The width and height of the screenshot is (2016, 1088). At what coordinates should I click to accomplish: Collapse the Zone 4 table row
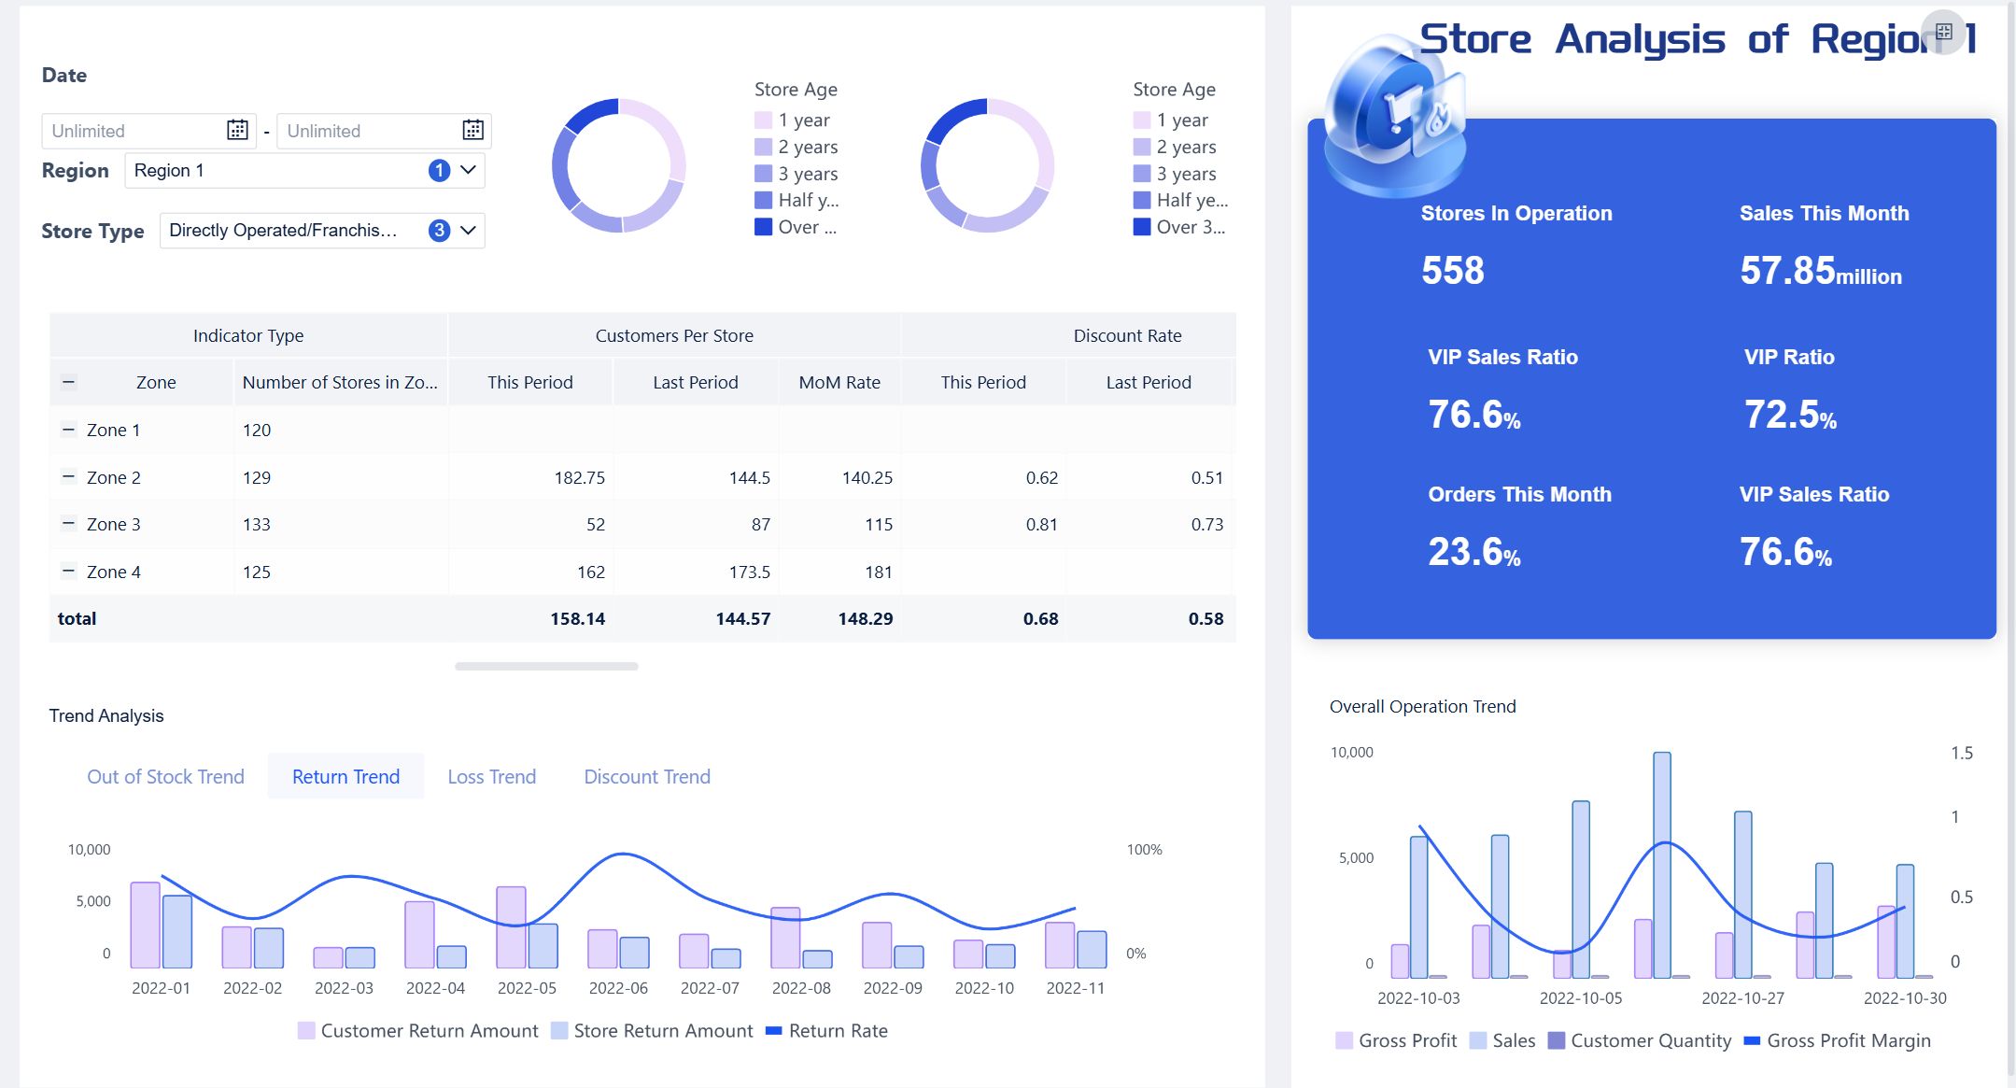(67, 571)
